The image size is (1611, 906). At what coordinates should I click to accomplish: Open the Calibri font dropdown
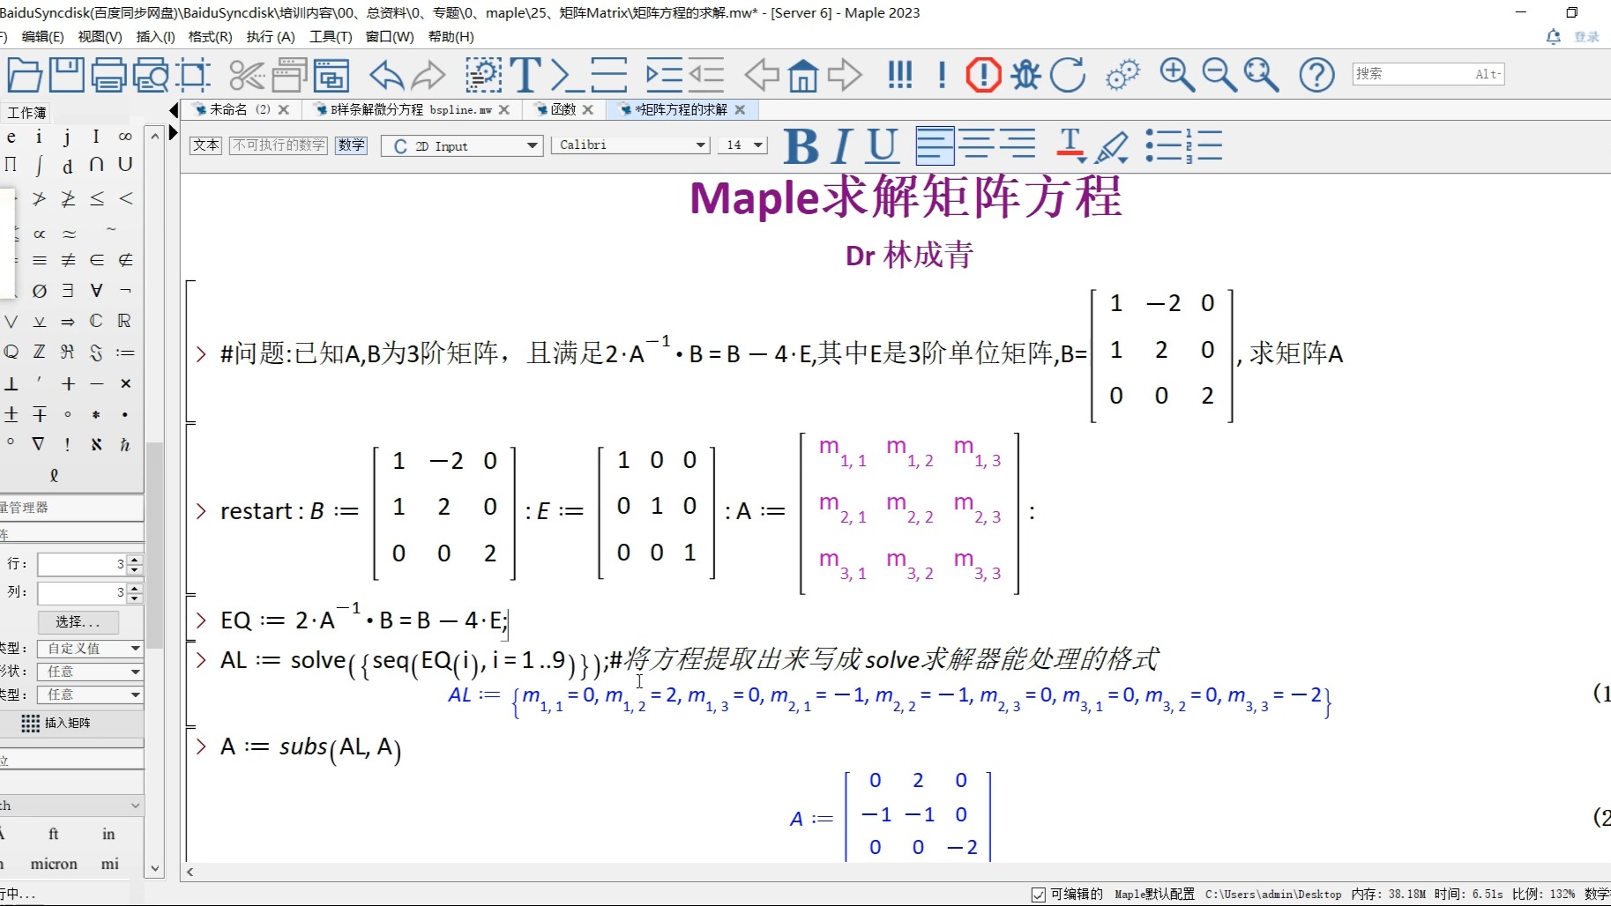tap(630, 145)
